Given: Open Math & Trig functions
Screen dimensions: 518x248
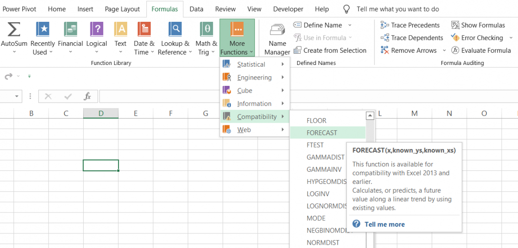Looking at the screenshot, I should click(206, 39).
